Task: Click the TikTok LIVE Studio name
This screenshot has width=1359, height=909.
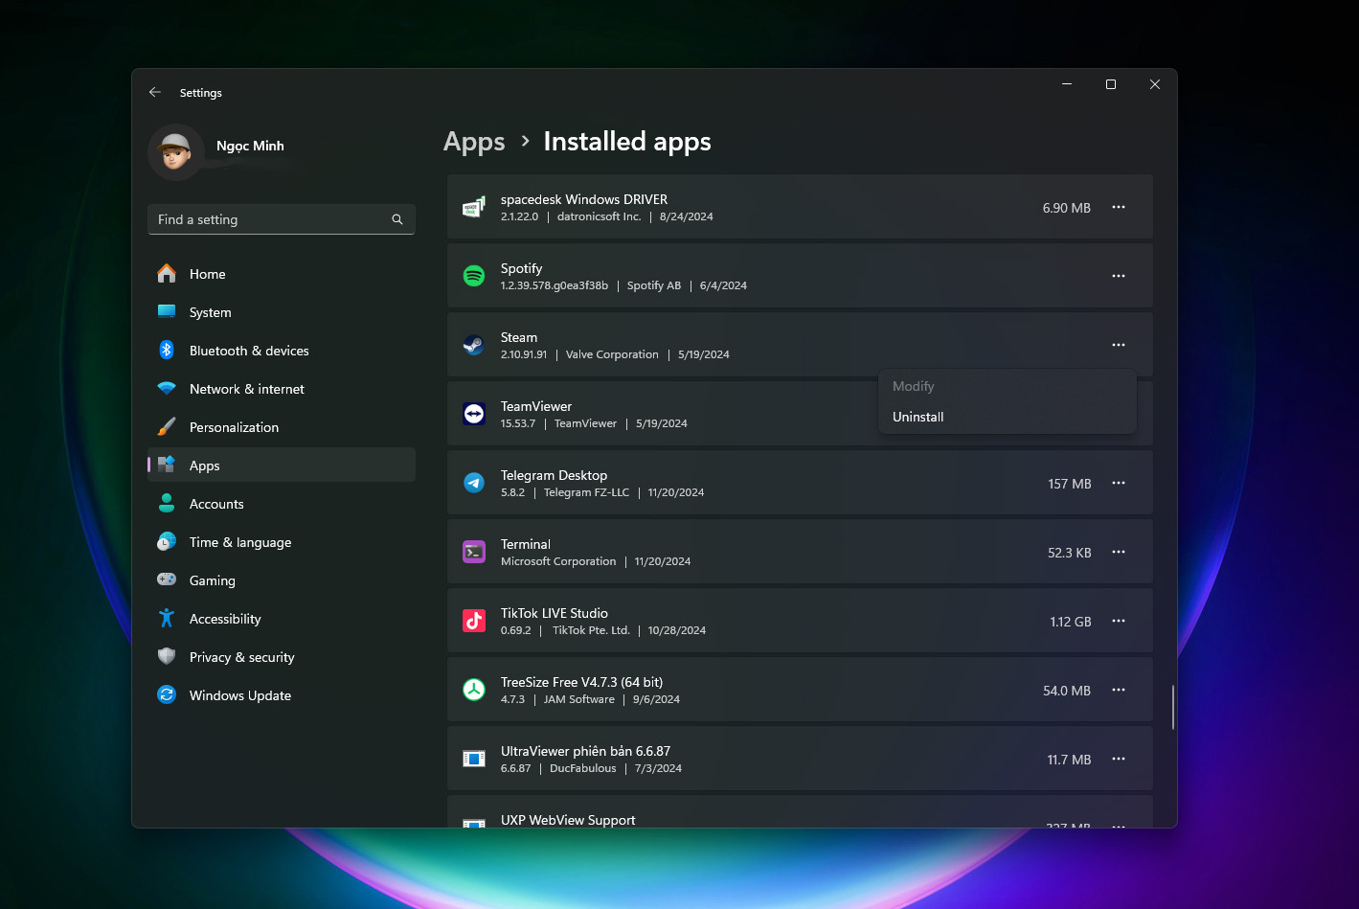Action: (555, 613)
